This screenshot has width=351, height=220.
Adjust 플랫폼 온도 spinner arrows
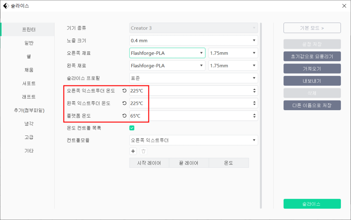[x=254, y=116]
